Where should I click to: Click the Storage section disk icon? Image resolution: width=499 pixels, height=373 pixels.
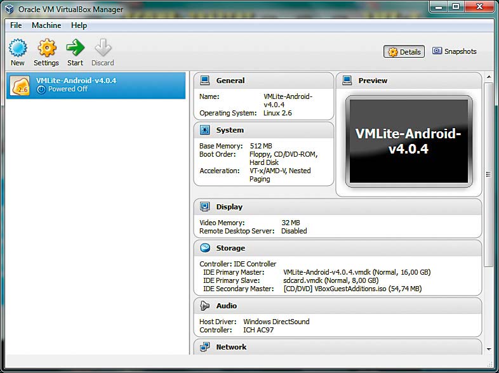205,248
